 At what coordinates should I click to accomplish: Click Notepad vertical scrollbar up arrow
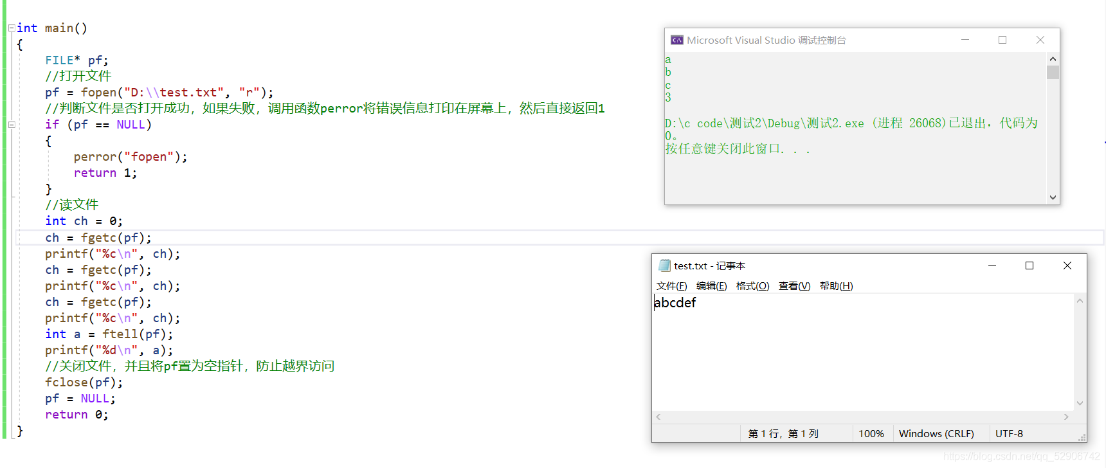(1080, 301)
